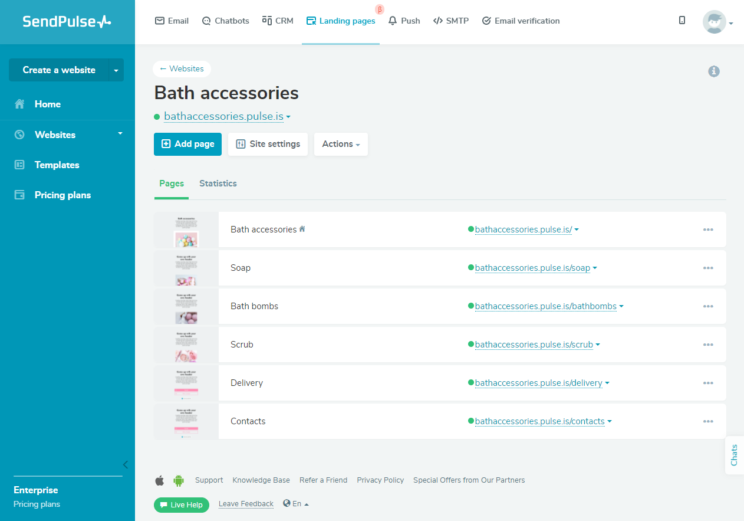744x521 pixels.
Task: Open the Actions dropdown
Action: click(341, 144)
